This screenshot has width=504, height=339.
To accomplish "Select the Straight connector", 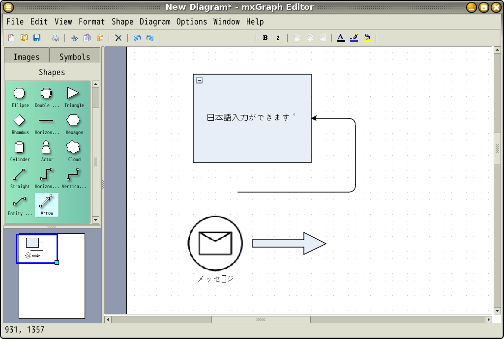I will (x=20, y=178).
